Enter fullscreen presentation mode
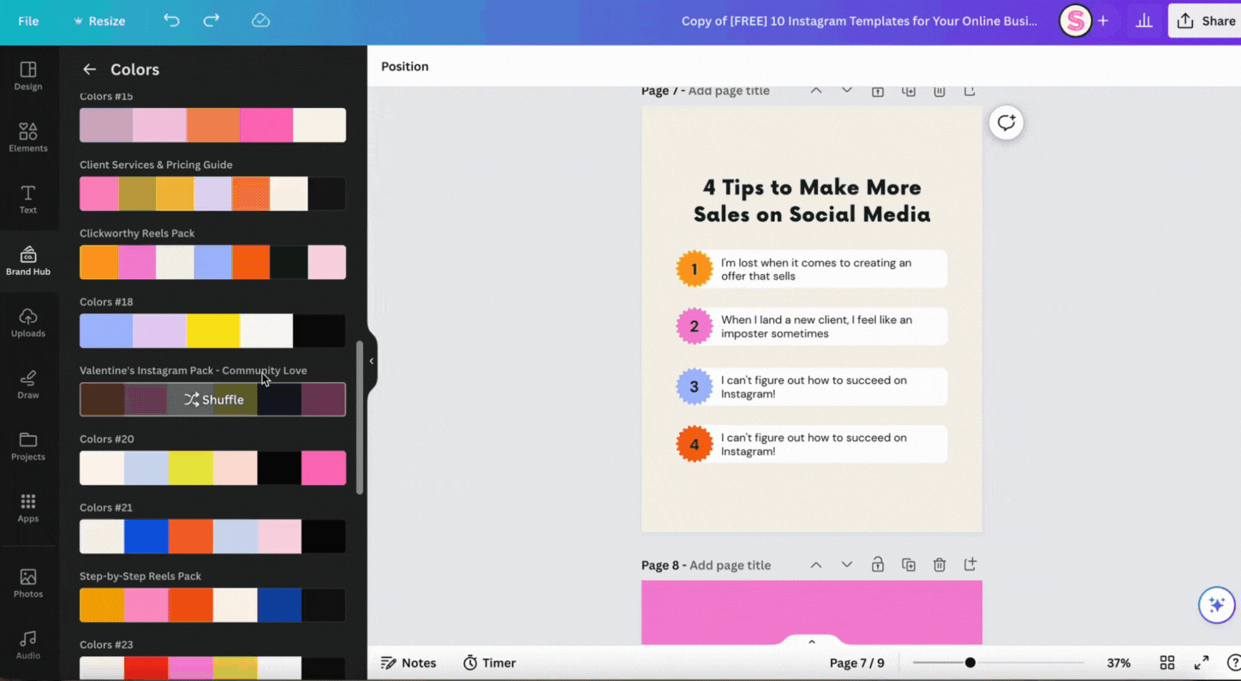The image size is (1241, 681). pyautogui.click(x=1202, y=663)
